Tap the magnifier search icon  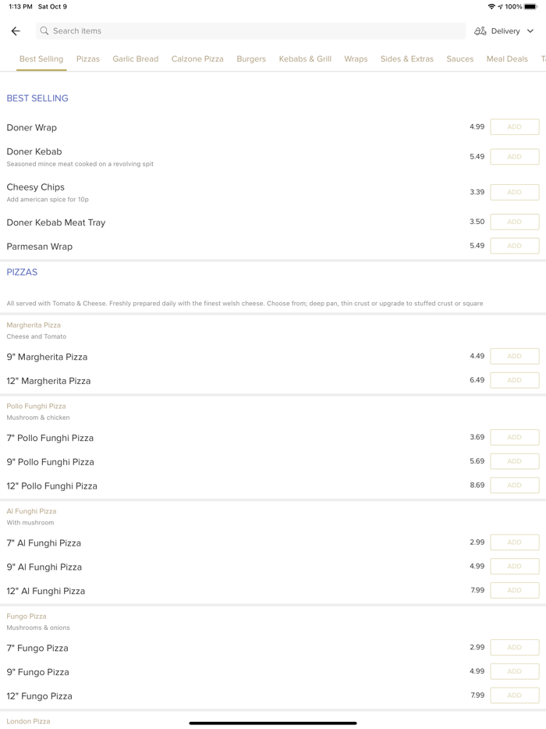44,31
